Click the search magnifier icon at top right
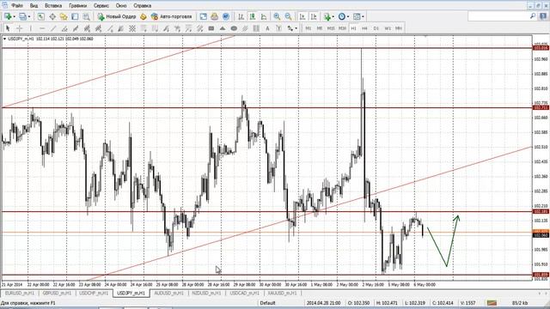550x309 pixels. 533,16
